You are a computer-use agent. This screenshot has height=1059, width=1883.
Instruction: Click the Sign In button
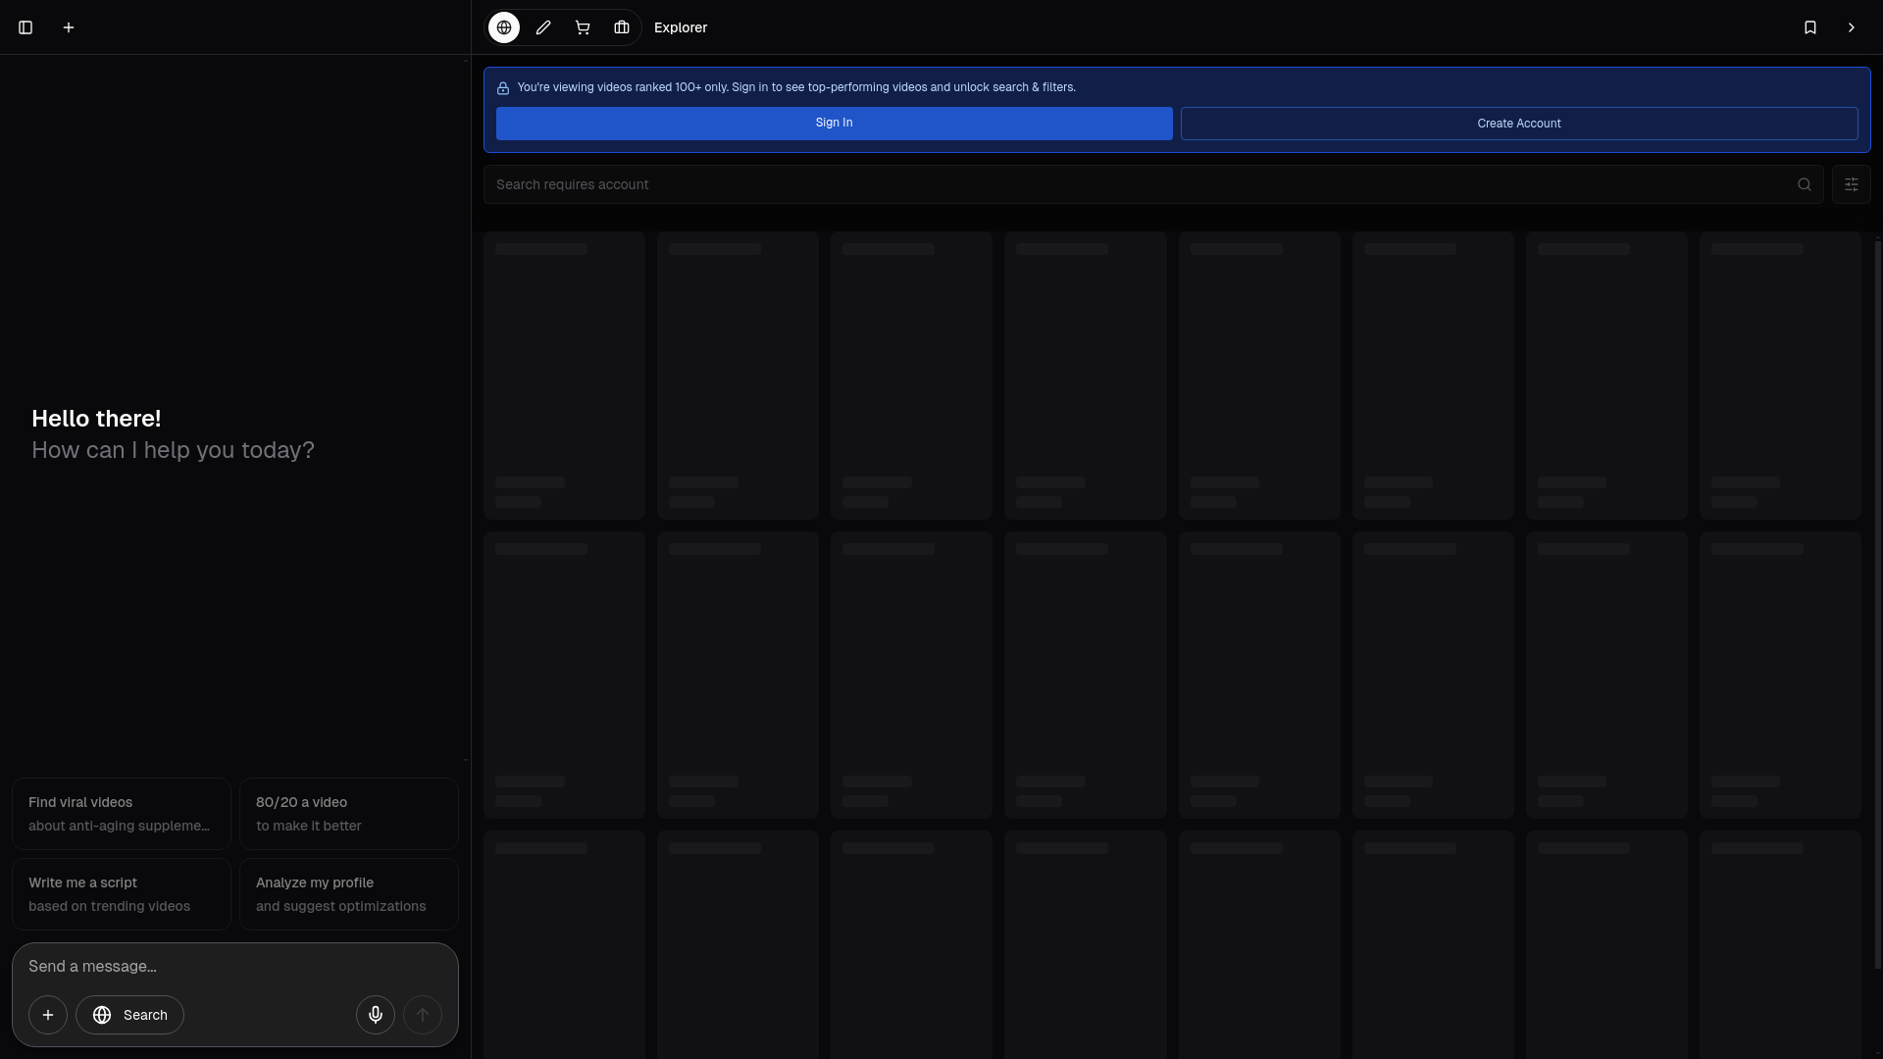835,124
